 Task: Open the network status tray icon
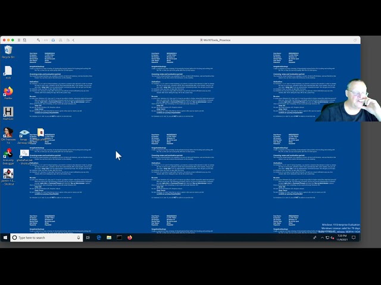coord(327,237)
